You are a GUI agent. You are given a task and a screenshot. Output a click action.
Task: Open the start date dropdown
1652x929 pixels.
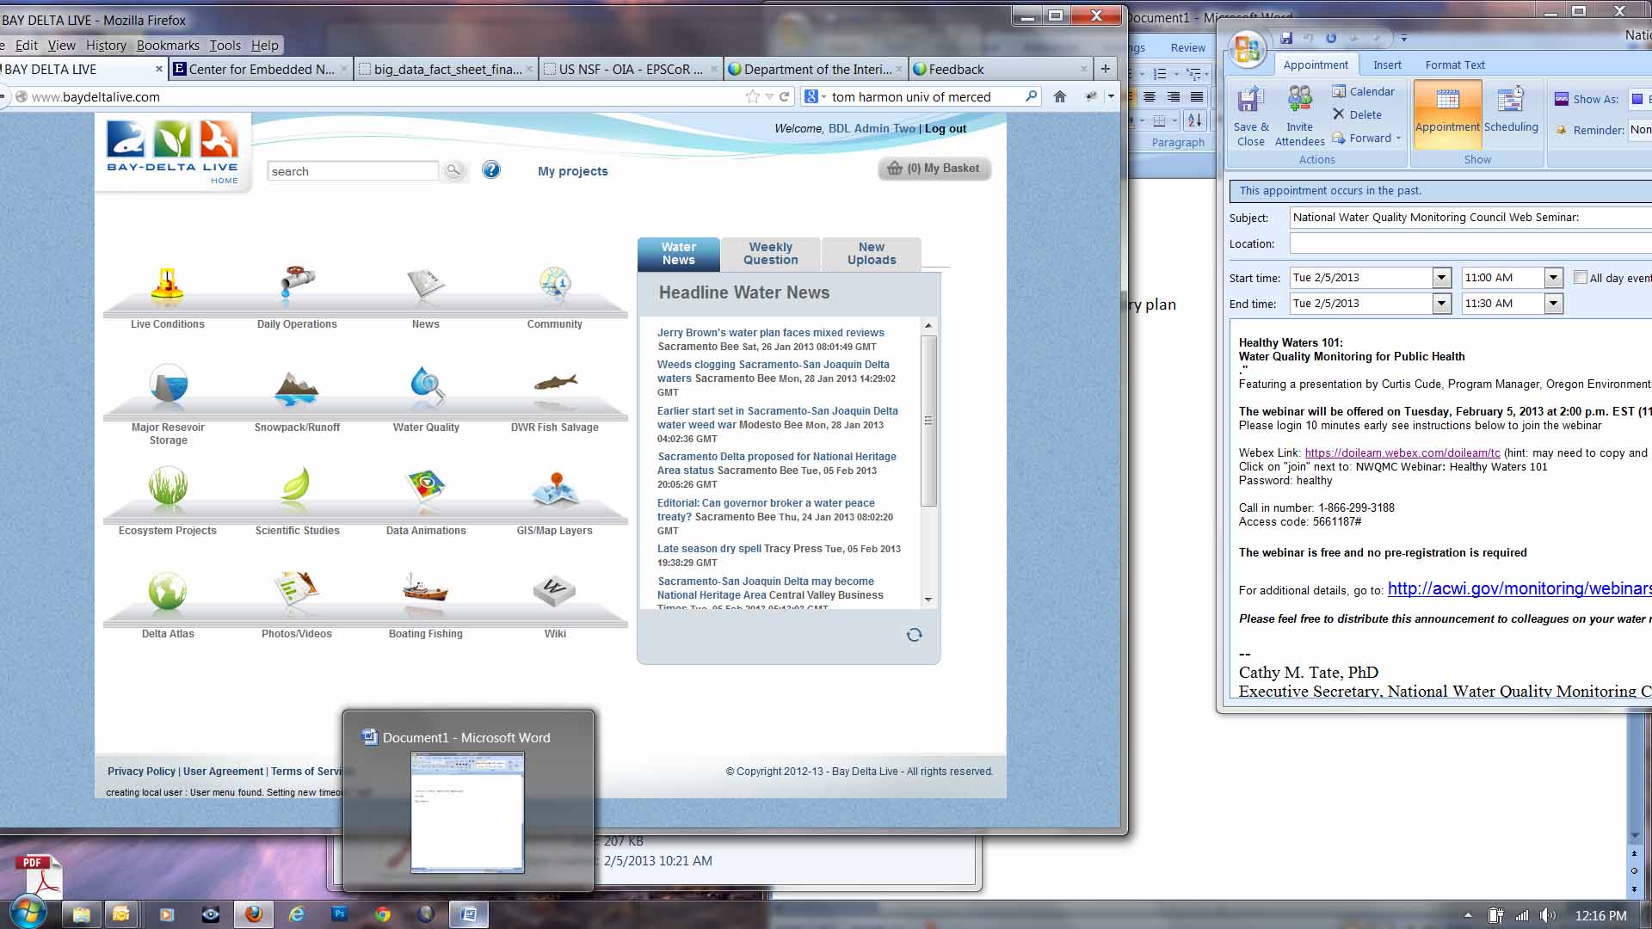(1441, 277)
